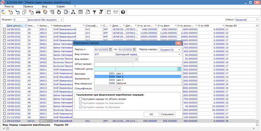Image resolution: width=261 pixels, height=131 pixels.
Task: Check the row checkbox for document 30
Action: click(x=4, y=33)
